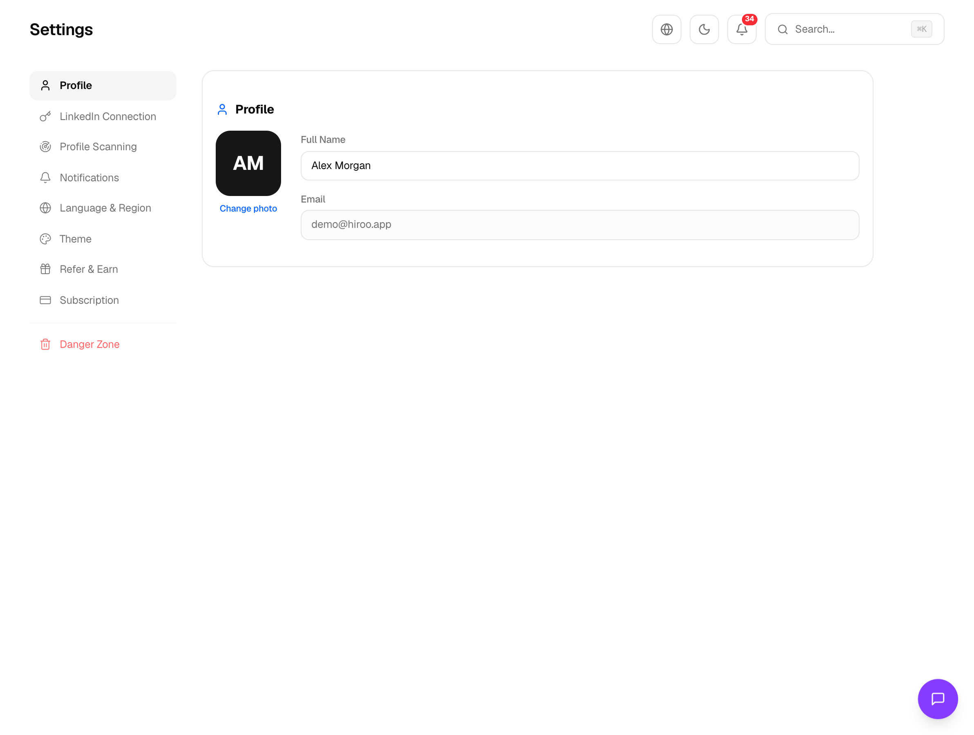974x735 pixels.
Task: Click the blue user icon in the Profile card
Action: 222,109
